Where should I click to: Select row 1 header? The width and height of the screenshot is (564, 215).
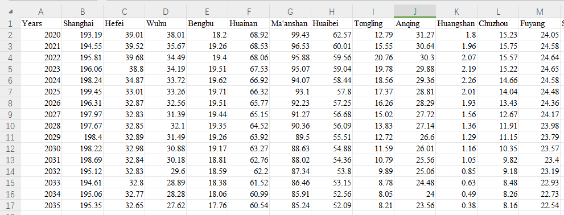[10, 24]
